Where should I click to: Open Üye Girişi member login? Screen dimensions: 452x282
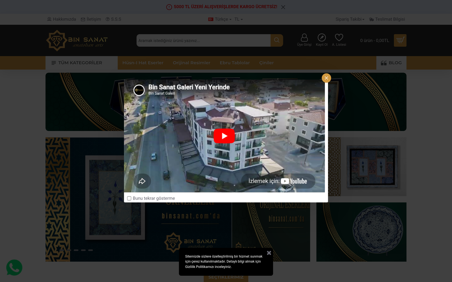(304, 40)
